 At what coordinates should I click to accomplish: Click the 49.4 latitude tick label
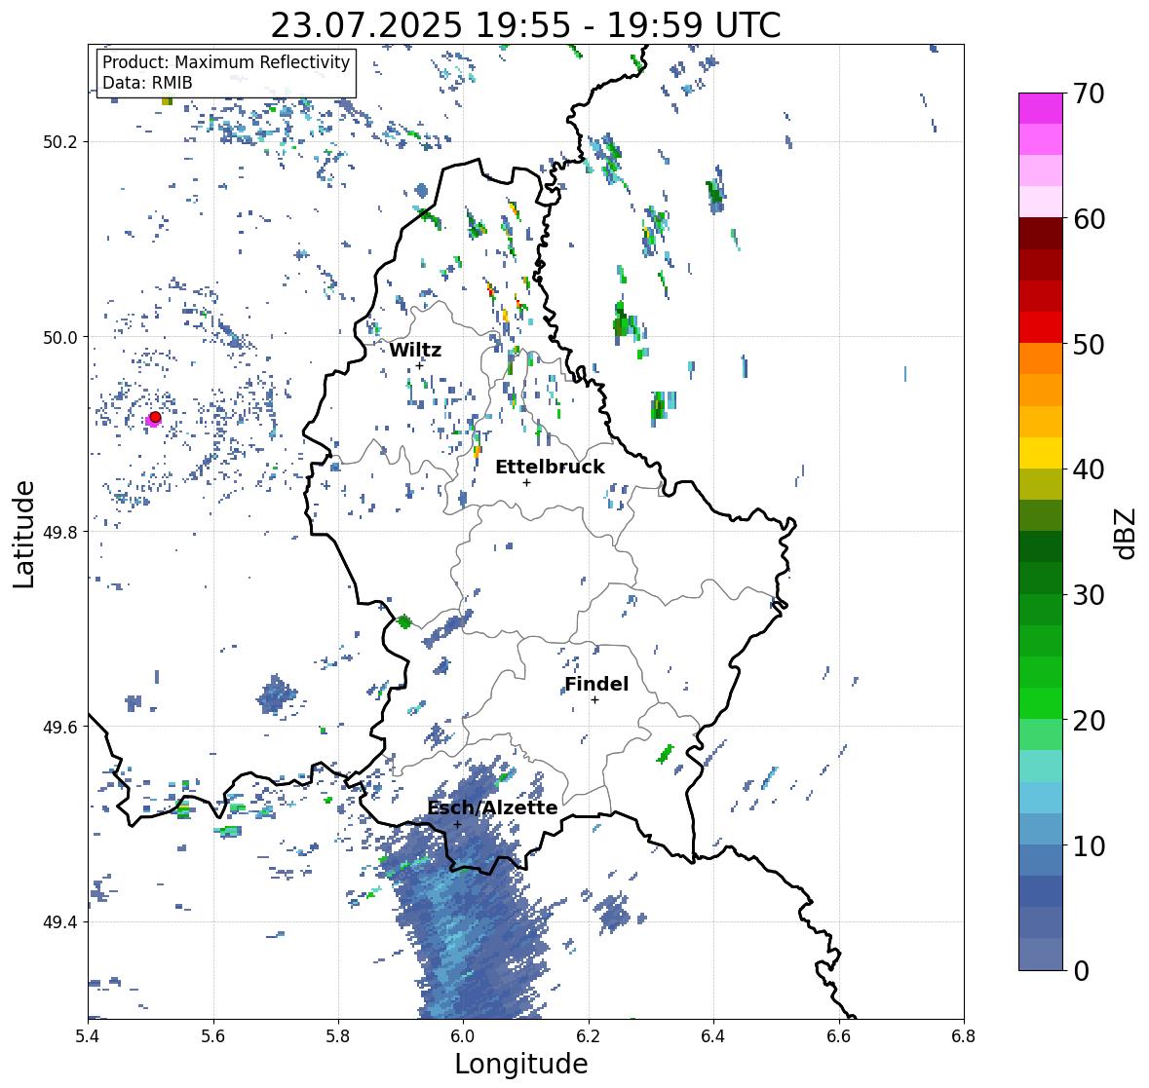(60, 922)
